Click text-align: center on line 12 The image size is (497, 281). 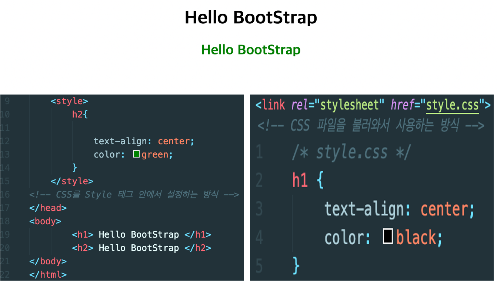point(144,141)
